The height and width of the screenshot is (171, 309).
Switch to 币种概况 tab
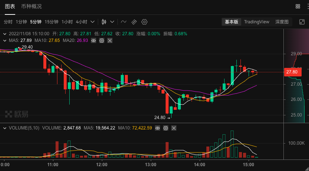coord(31,6)
